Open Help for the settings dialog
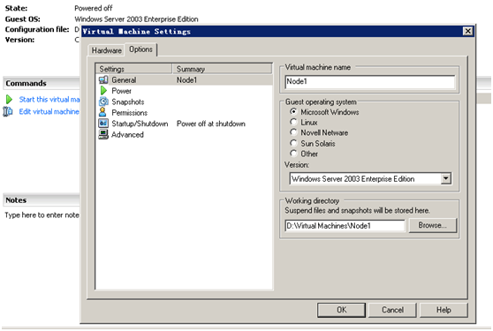This screenshot has height=331, width=493. [x=444, y=310]
